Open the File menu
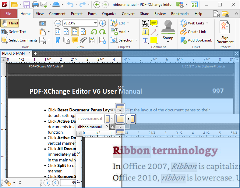The image size is (240, 188). tap(8, 14)
